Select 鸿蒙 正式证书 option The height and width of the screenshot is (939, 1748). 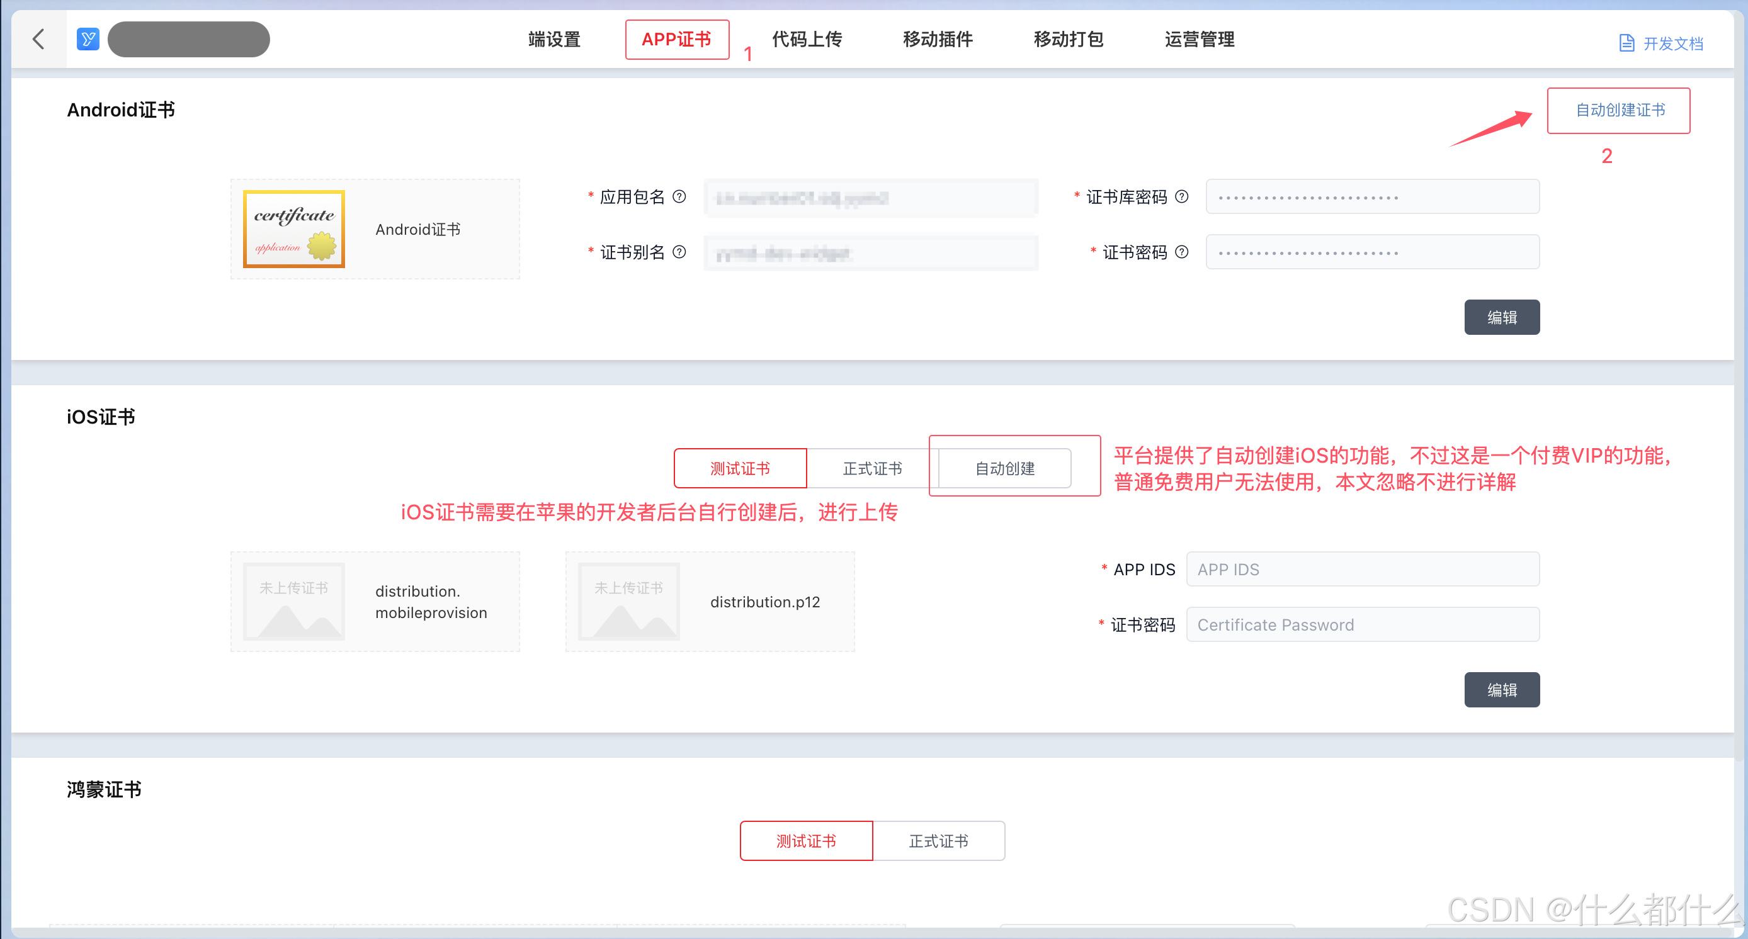(938, 841)
